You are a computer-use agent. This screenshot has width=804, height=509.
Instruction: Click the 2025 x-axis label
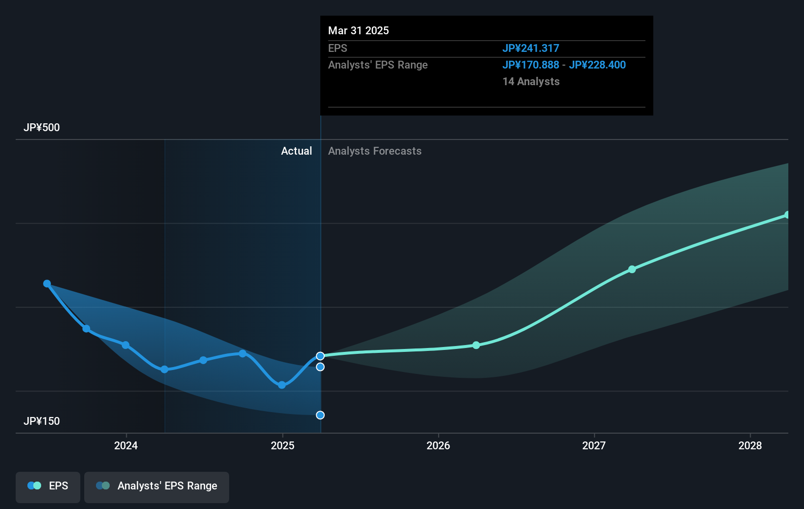tap(283, 445)
